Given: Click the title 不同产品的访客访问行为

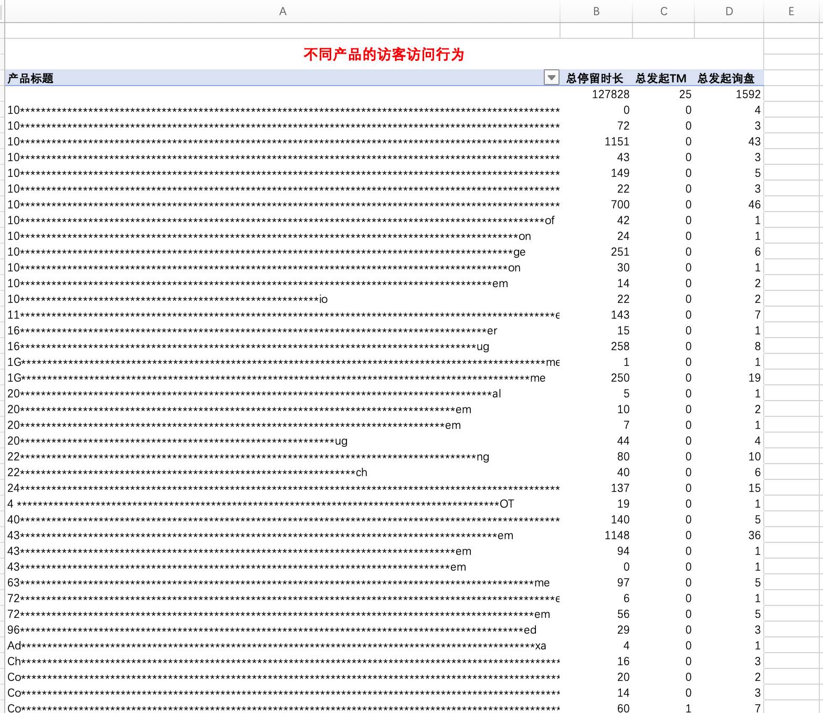Looking at the screenshot, I should pyautogui.click(x=384, y=54).
